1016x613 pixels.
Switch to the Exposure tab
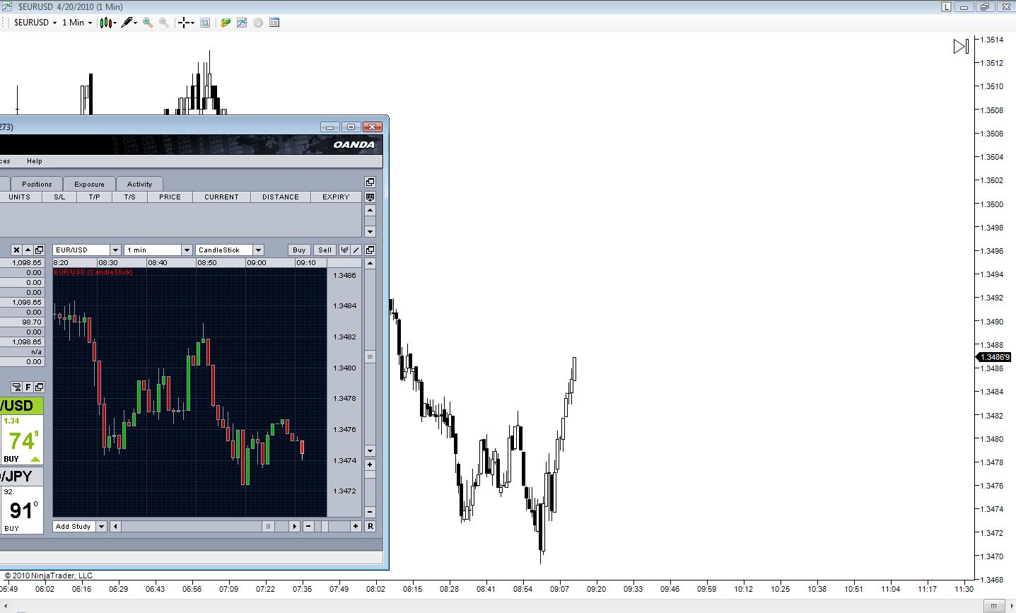click(89, 184)
